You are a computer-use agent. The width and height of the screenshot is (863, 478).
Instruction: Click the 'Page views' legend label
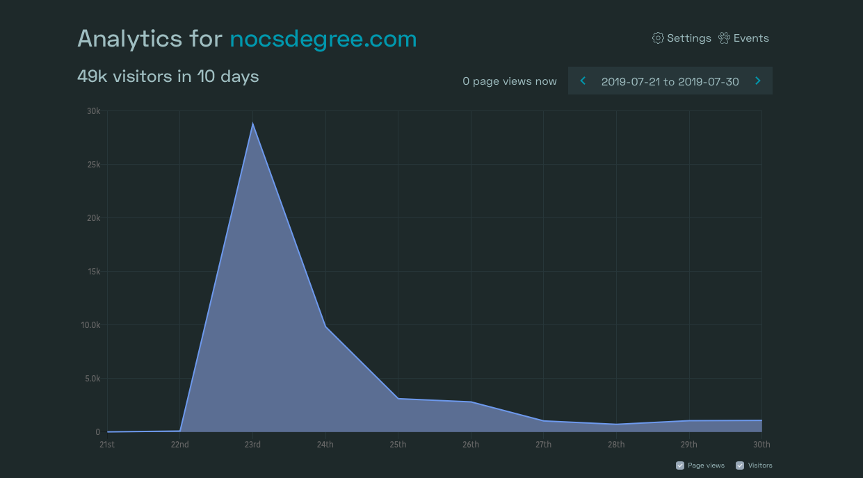pyautogui.click(x=706, y=465)
